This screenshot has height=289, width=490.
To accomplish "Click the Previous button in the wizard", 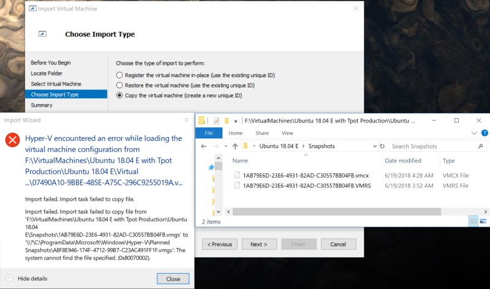I will [x=220, y=244].
